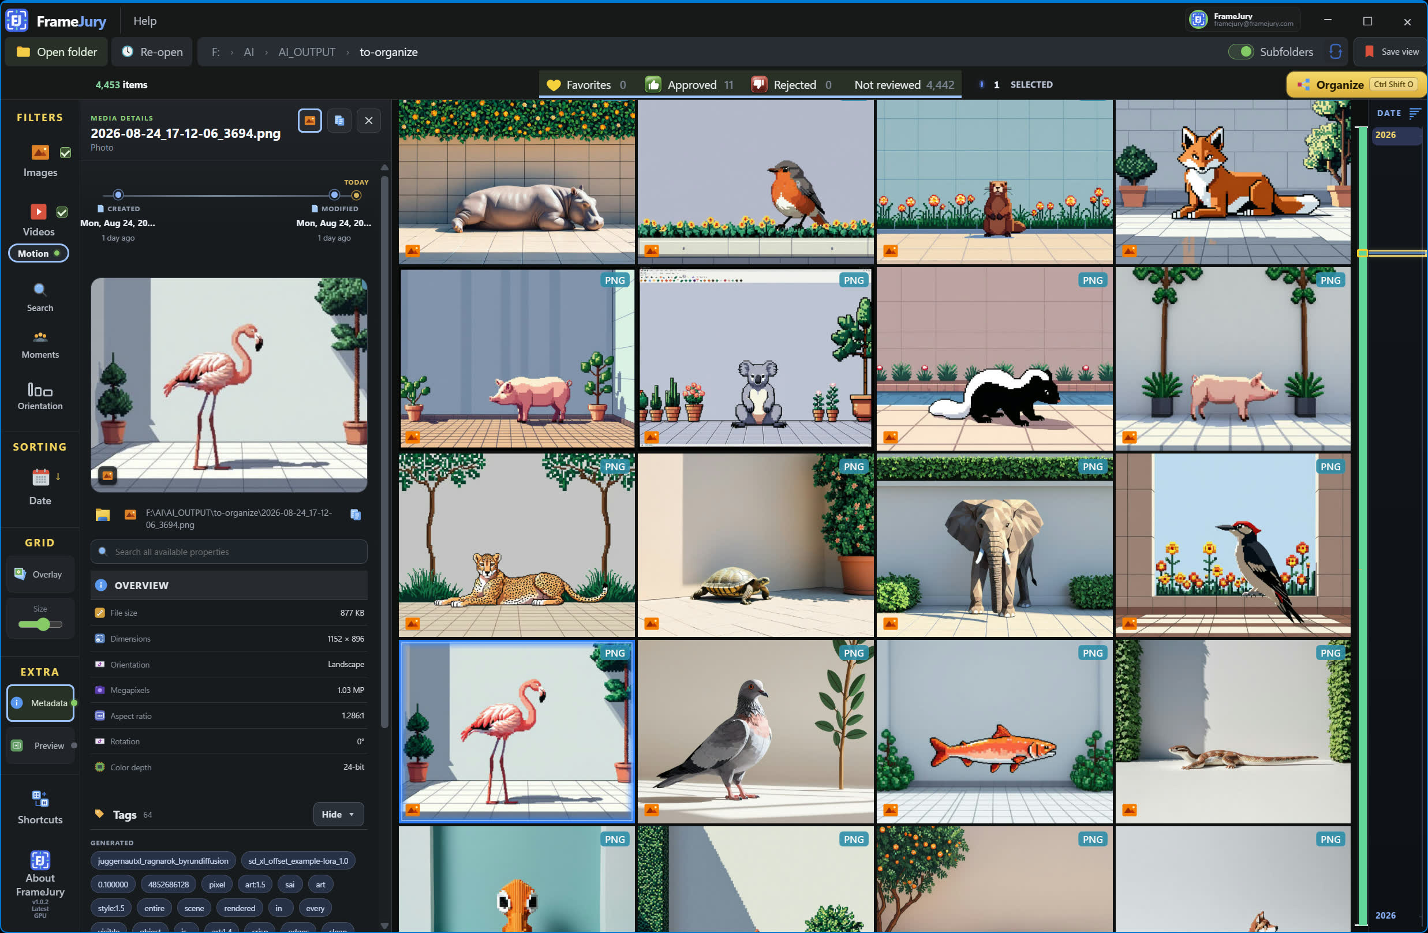This screenshot has width=1428, height=933.
Task: Select the pigeon thumbnail
Action: (x=756, y=732)
